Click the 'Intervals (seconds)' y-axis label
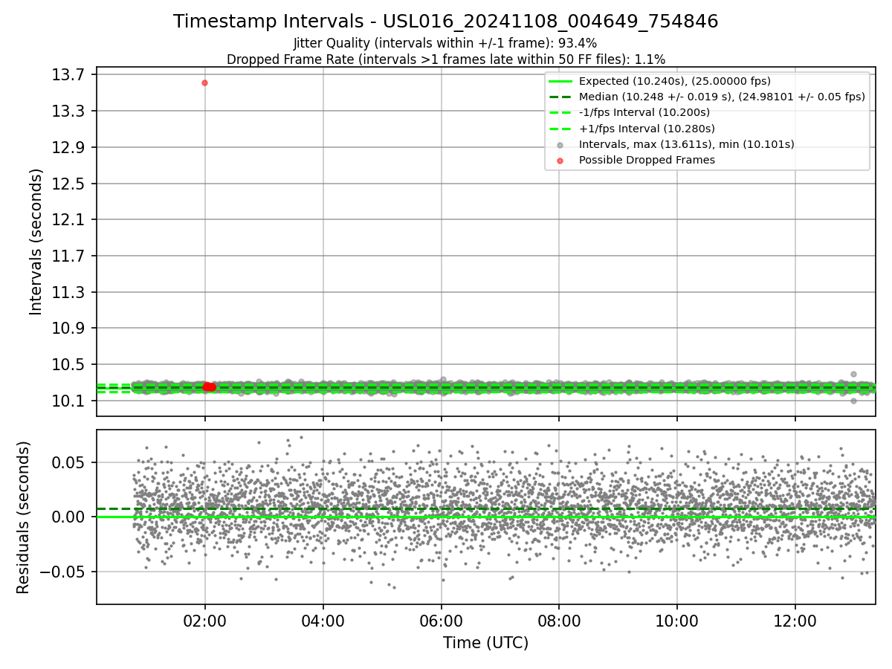The width and height of the screenshot is (892, 669). [36, 242]
